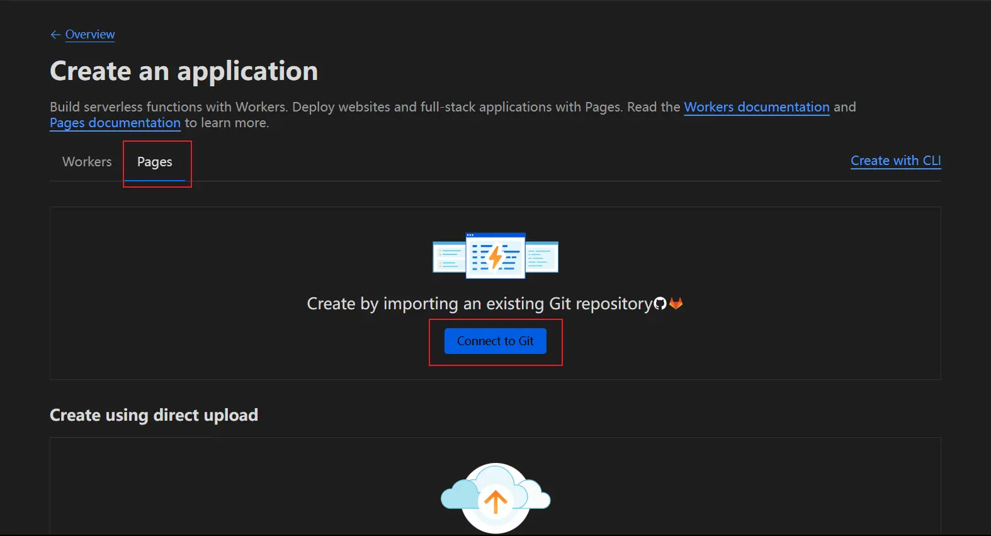Click the orange upload arrow icon
991x536 pixels.
(x=495, y=501)
